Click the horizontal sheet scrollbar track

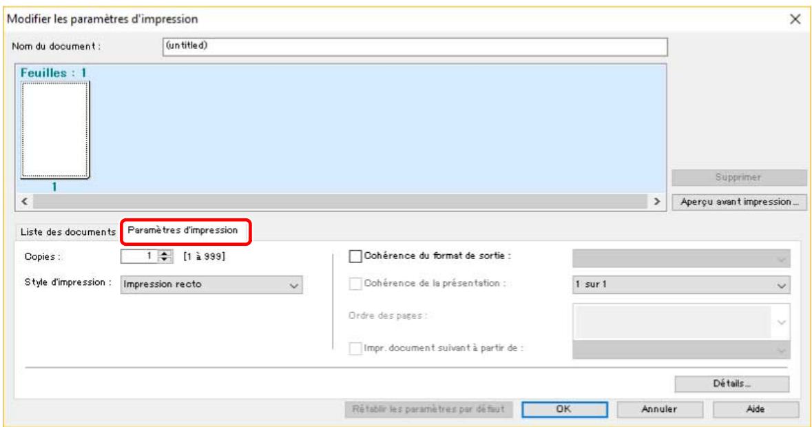[340, 201]
